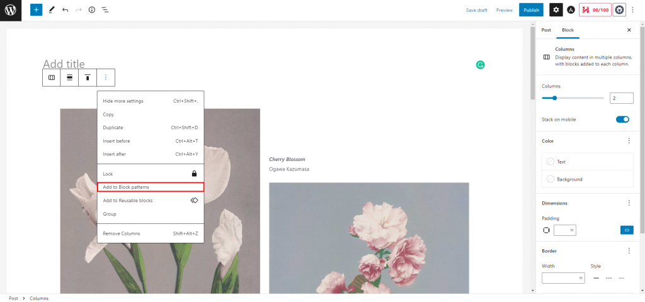This screenshot has height=302, width=645.
Task: Select Hide more settings menu item
Action: tap(151, 101)
